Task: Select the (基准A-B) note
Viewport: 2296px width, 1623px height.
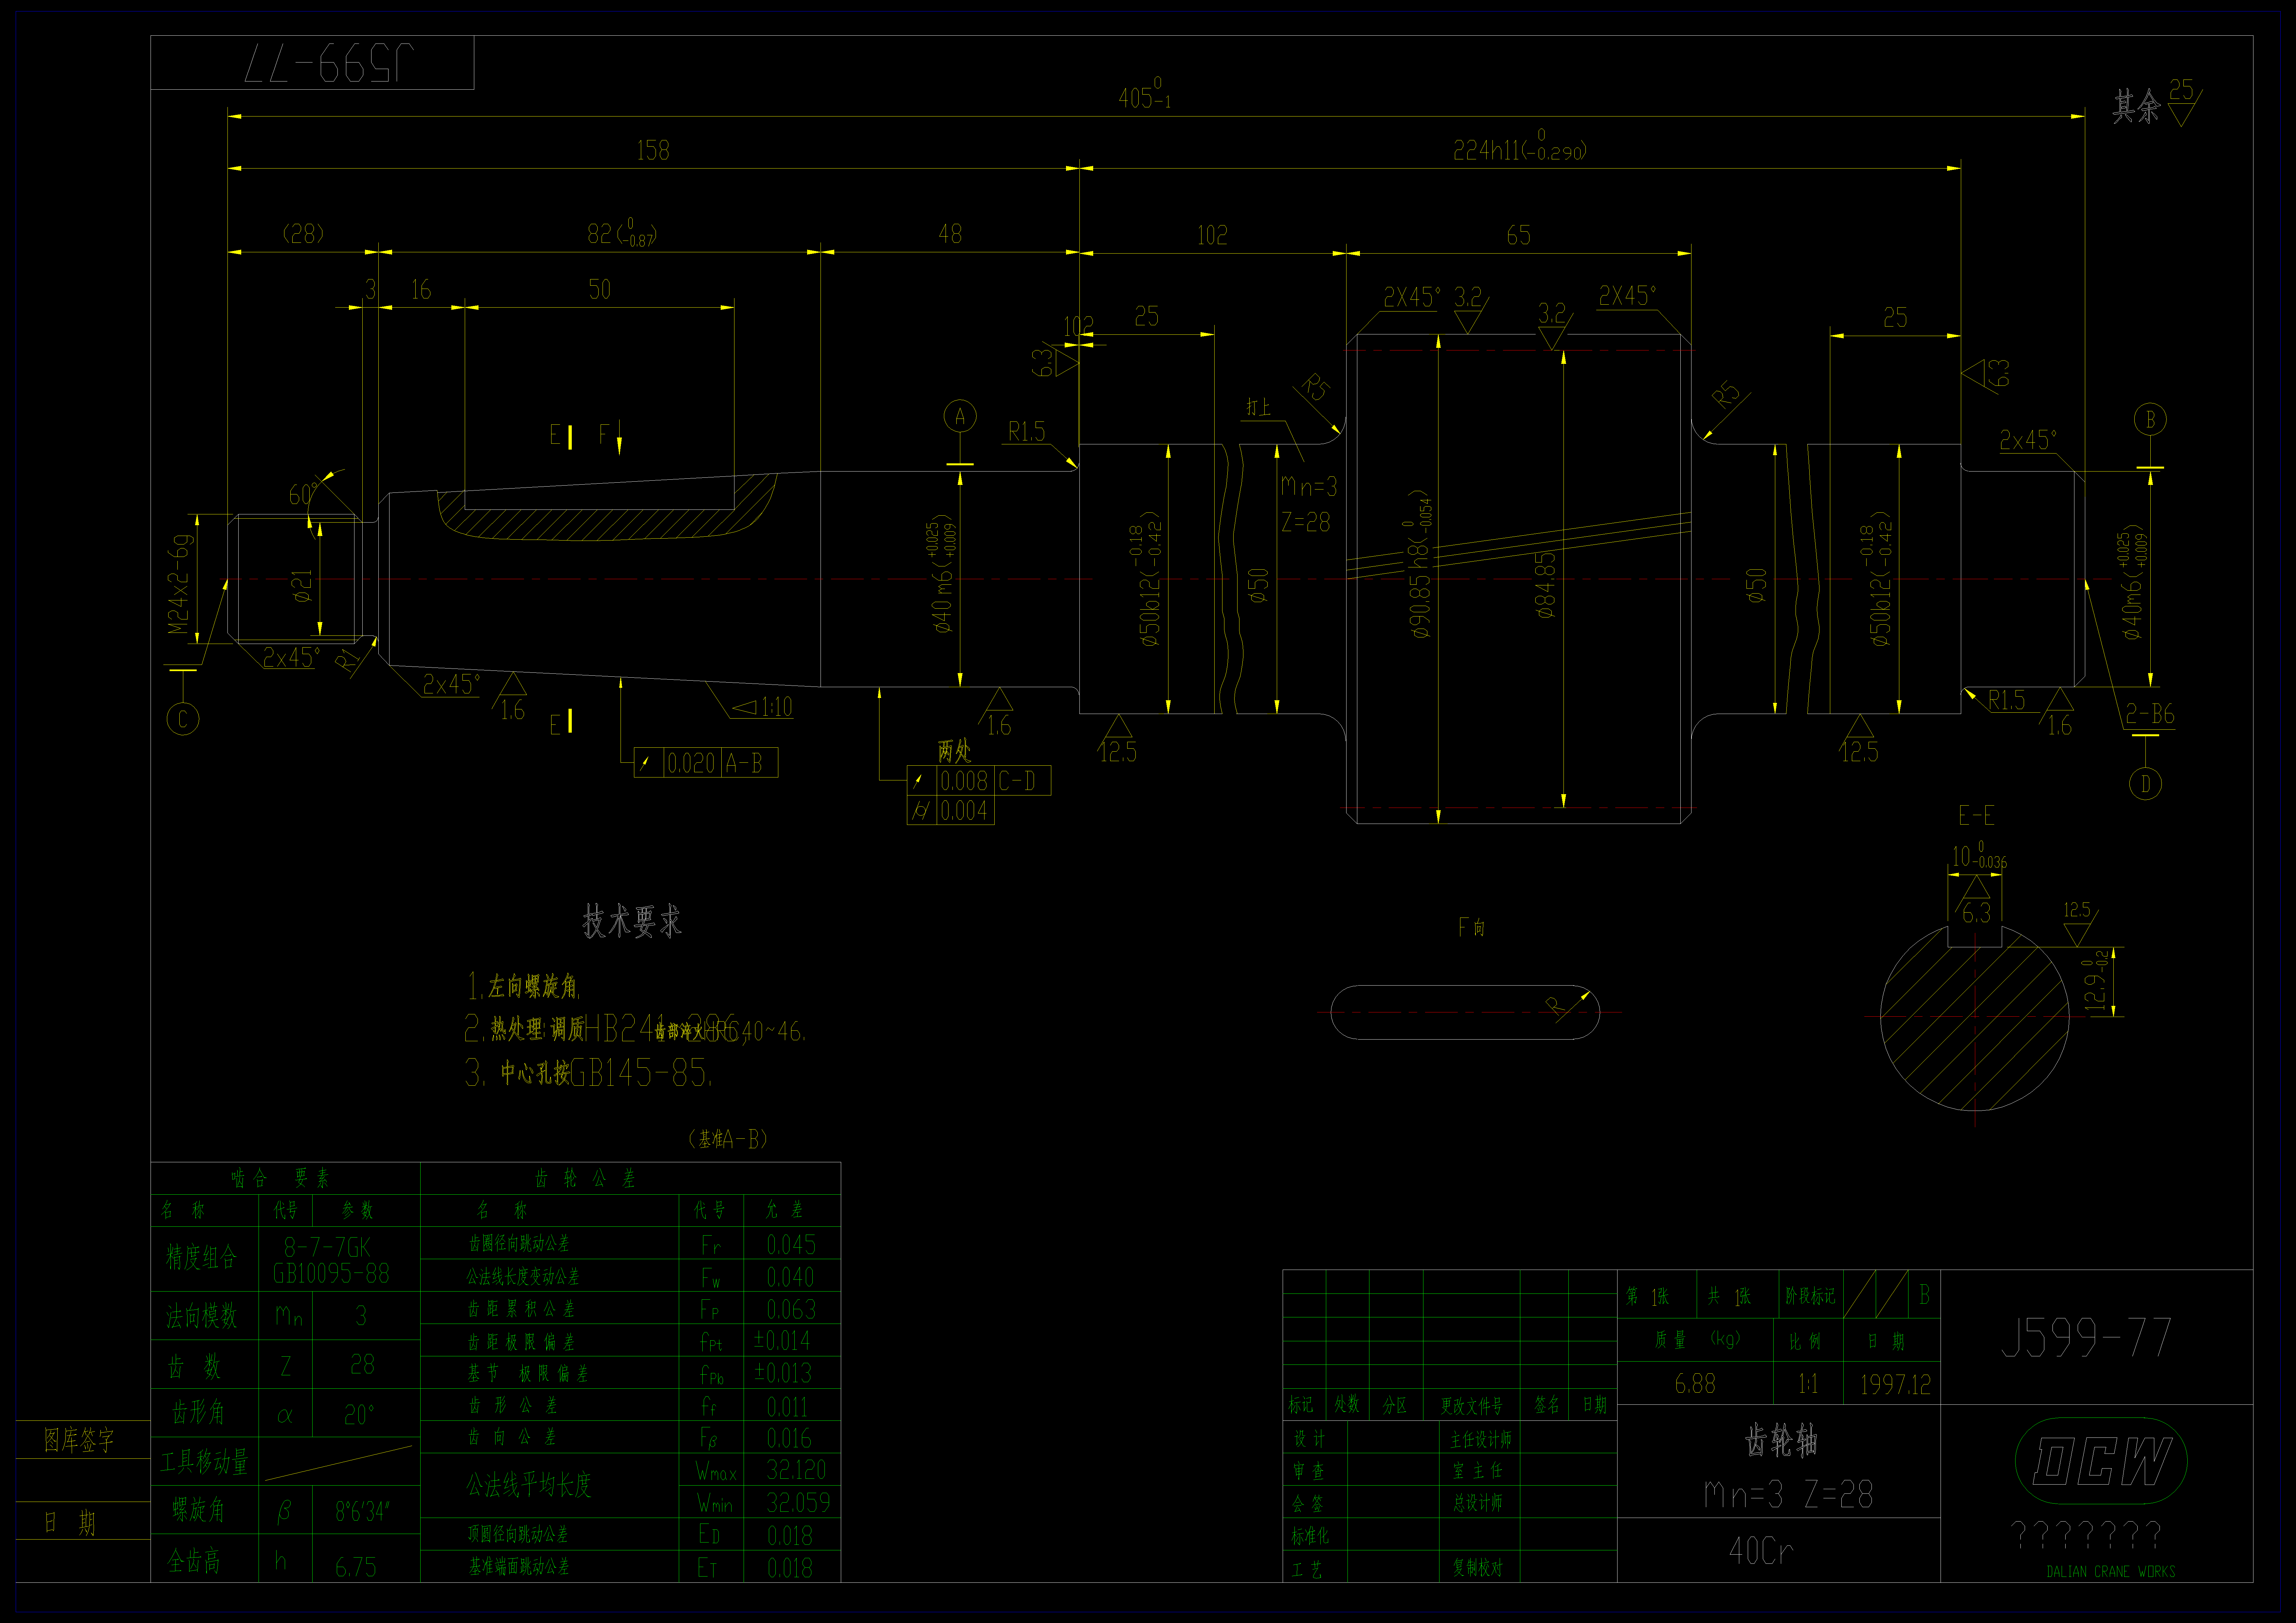Action: (x=728, y=1139)
